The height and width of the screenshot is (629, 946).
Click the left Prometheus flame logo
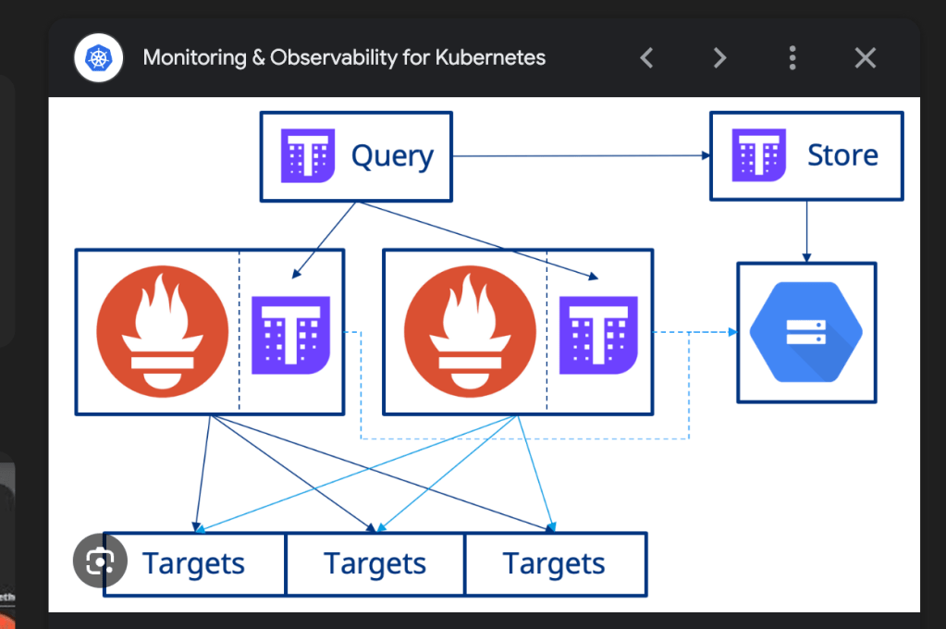pyautogui.click(x=163, y=331)
